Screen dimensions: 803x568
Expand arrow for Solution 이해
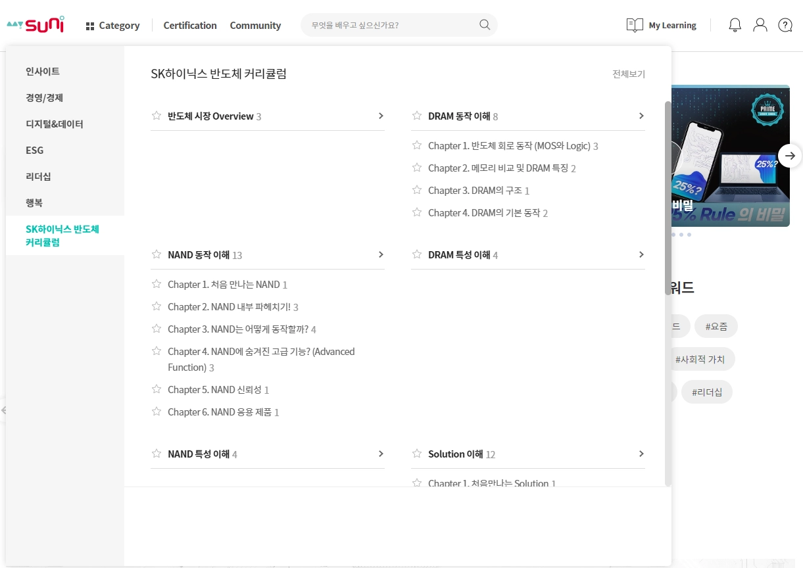[x=641, y=454]
